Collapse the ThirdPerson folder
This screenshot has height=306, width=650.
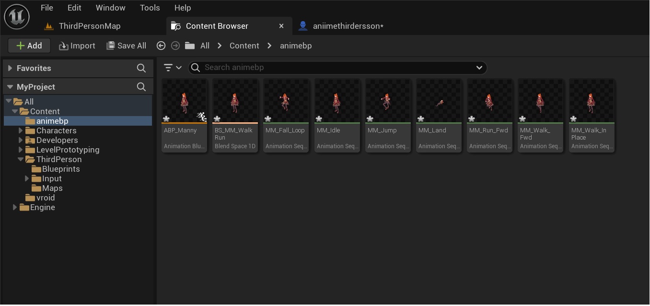pyautogui.click(x=21, y=159)
